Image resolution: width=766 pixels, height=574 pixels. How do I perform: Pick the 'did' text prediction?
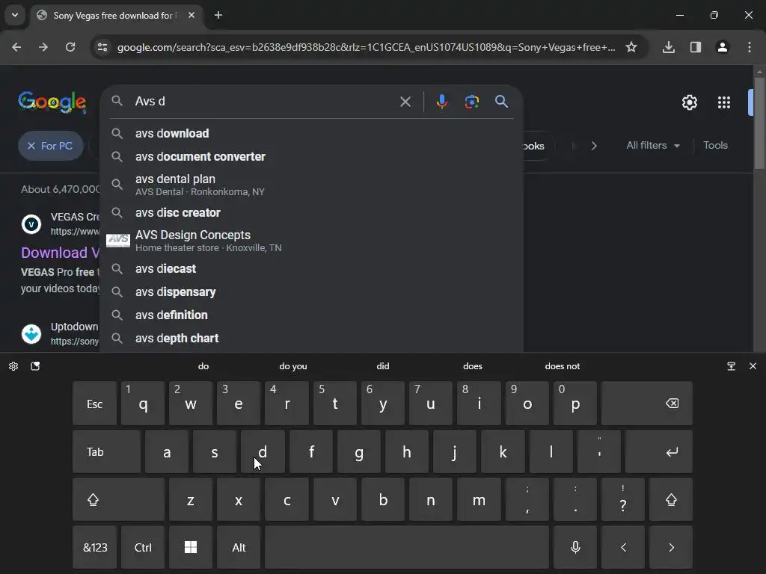coord(383,366)
